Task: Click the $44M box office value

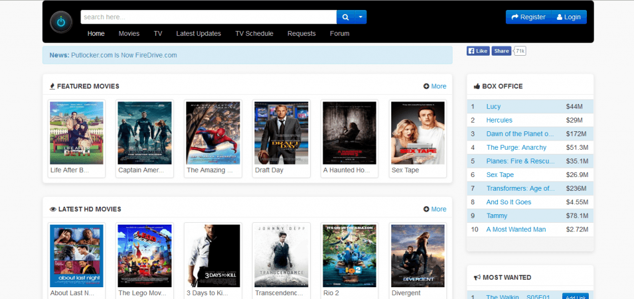Action: click(574, 106)
